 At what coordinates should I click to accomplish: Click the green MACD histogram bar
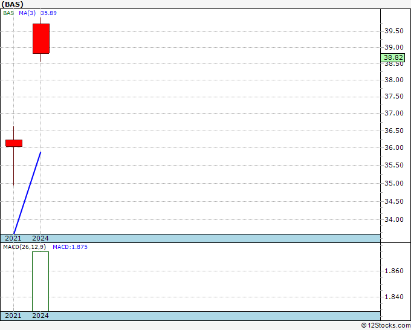[40, 282]
